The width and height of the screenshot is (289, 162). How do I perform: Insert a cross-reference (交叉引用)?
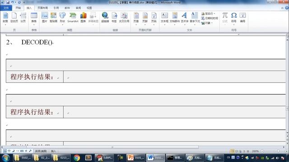pyautogui.click(x=124, y=18)
